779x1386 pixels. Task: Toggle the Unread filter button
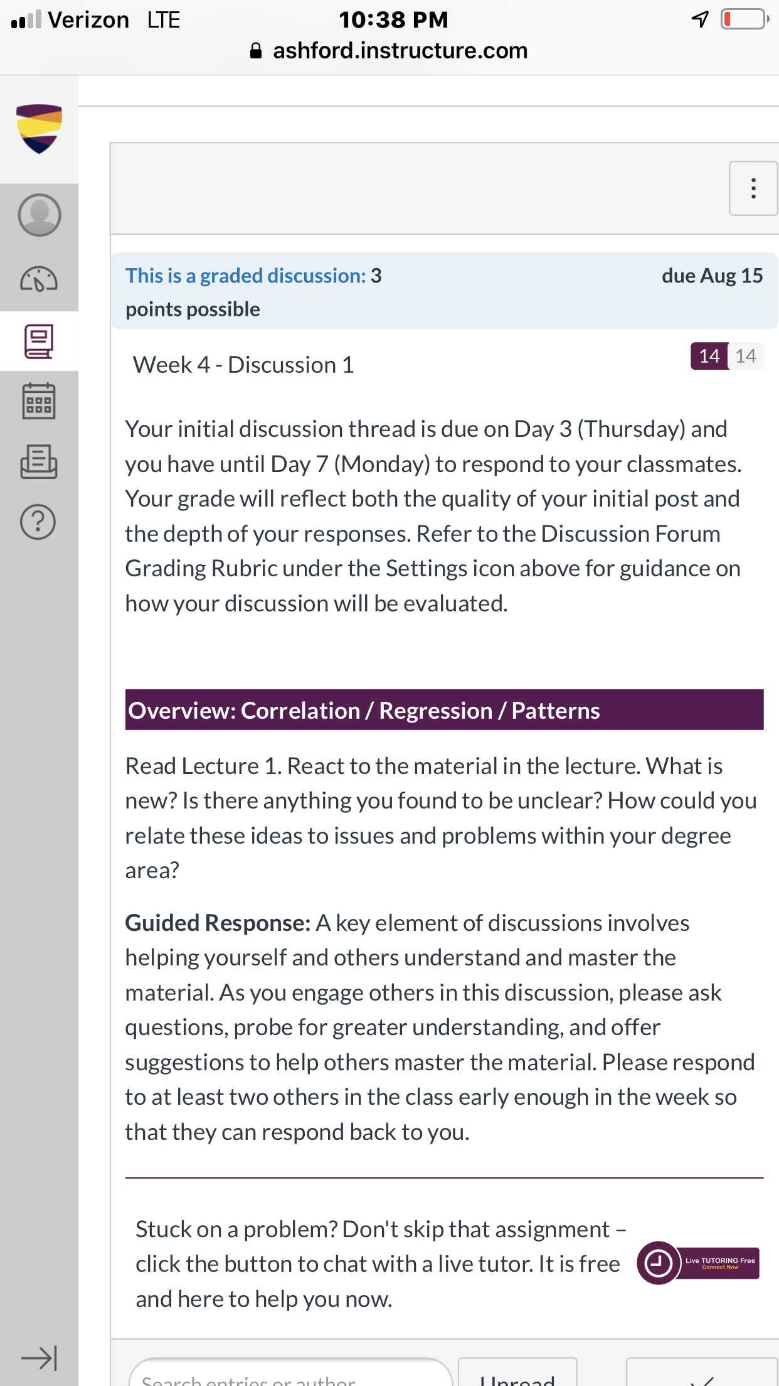[517, 1375]
